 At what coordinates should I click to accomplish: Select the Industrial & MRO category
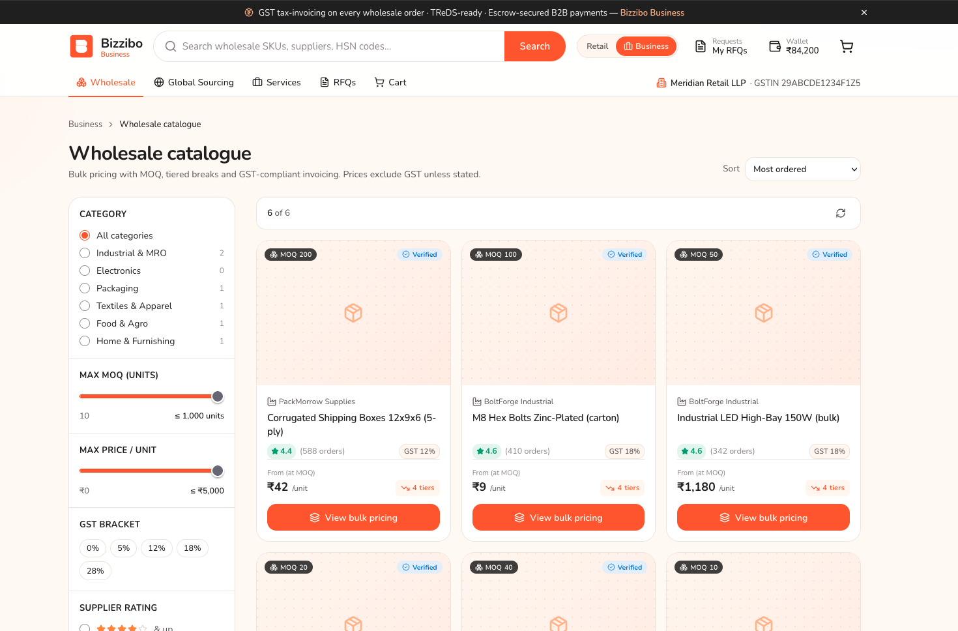point(85,253)
